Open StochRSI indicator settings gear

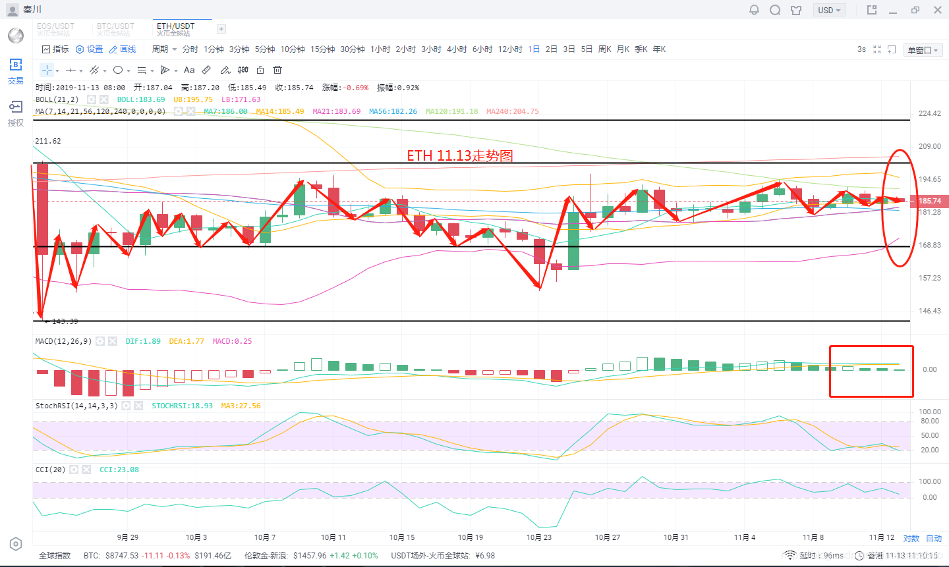pos(126,406)
